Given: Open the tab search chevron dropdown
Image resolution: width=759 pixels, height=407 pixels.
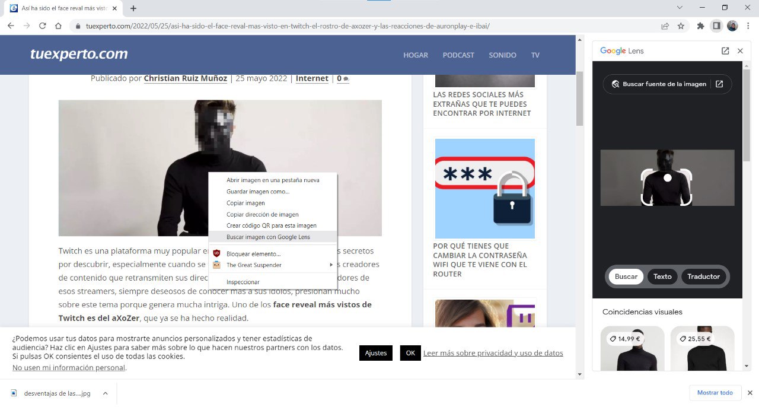Looking at the screenshot, I should [x=680, y=8].
